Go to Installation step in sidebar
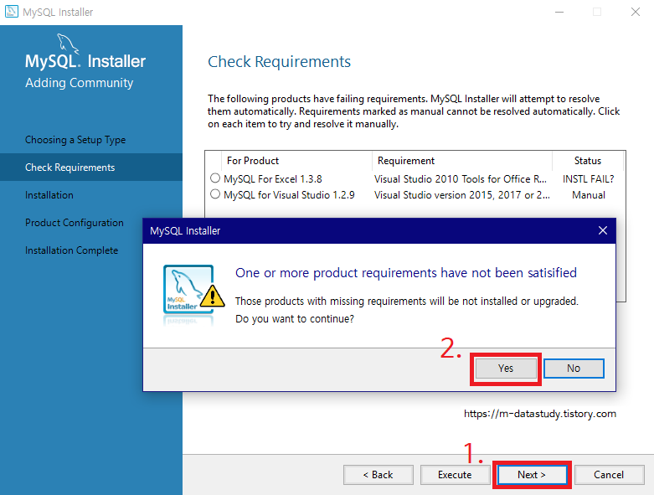The image size is (654, 495). [49, 195]
